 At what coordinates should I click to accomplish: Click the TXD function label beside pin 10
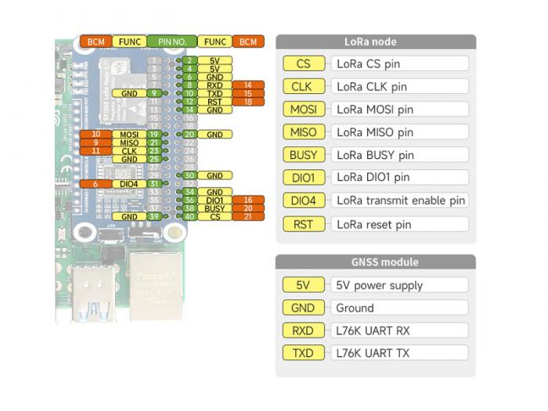pyautogui.click(x=215, y=93)
